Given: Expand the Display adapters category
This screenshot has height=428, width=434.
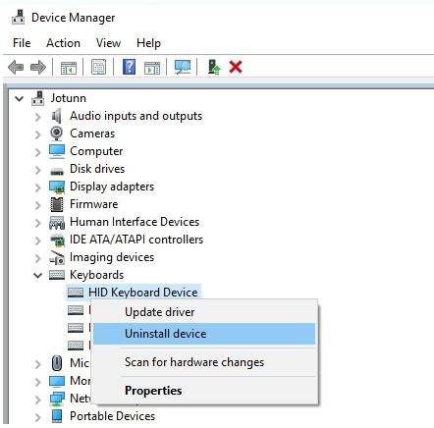Looking at the screenshot, I should click(x=37, y=187).
